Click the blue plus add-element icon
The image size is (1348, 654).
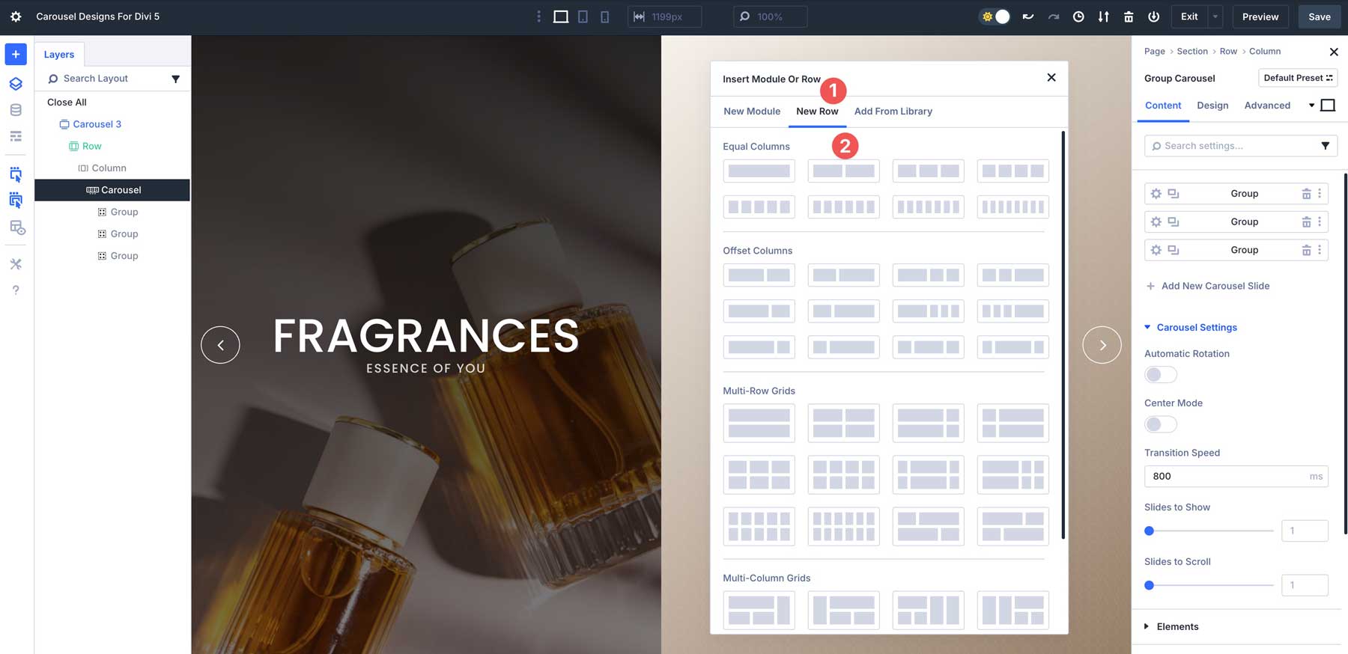pos(16,54)
